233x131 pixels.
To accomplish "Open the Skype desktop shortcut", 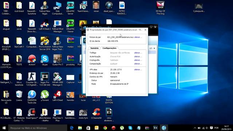I will [x=45, y=60].
